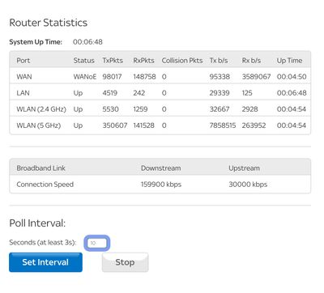Select WLAN 5 GHz Rx b/s 263952

[254, 125]
